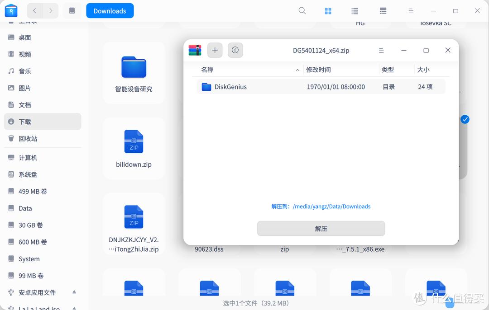Select the detailed list view icon
The image size is (489, 310).
point(383,10)
